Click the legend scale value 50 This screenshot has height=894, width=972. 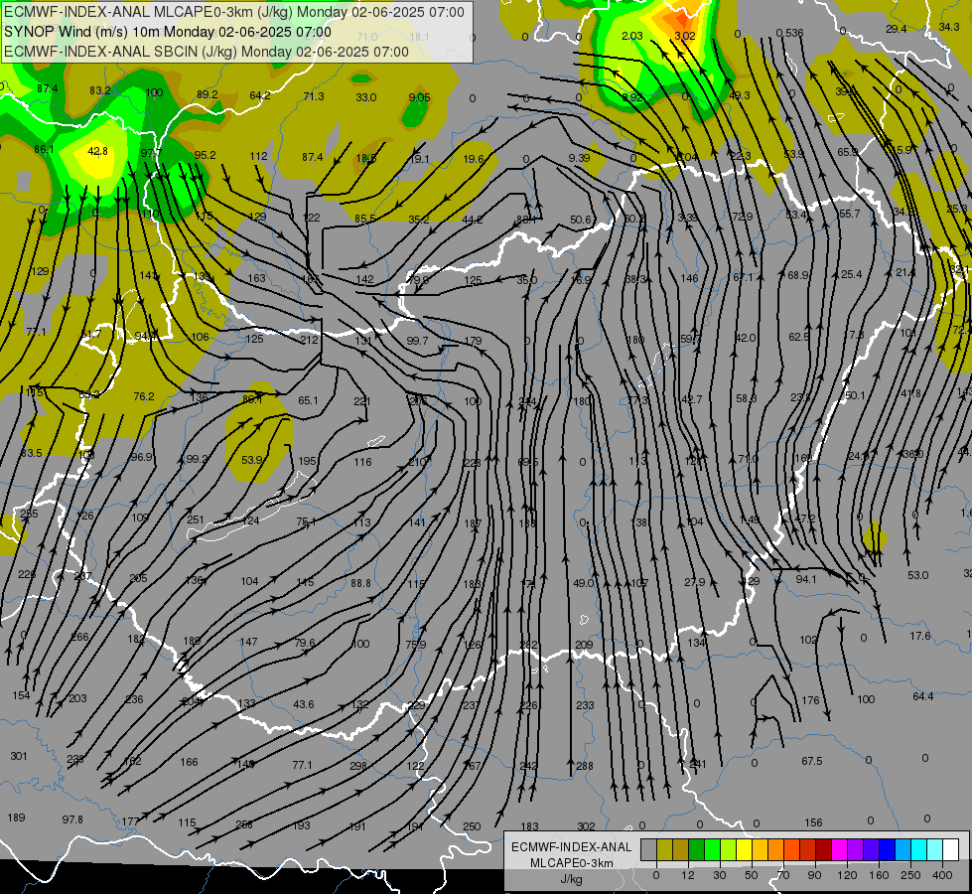pos(751,875)
